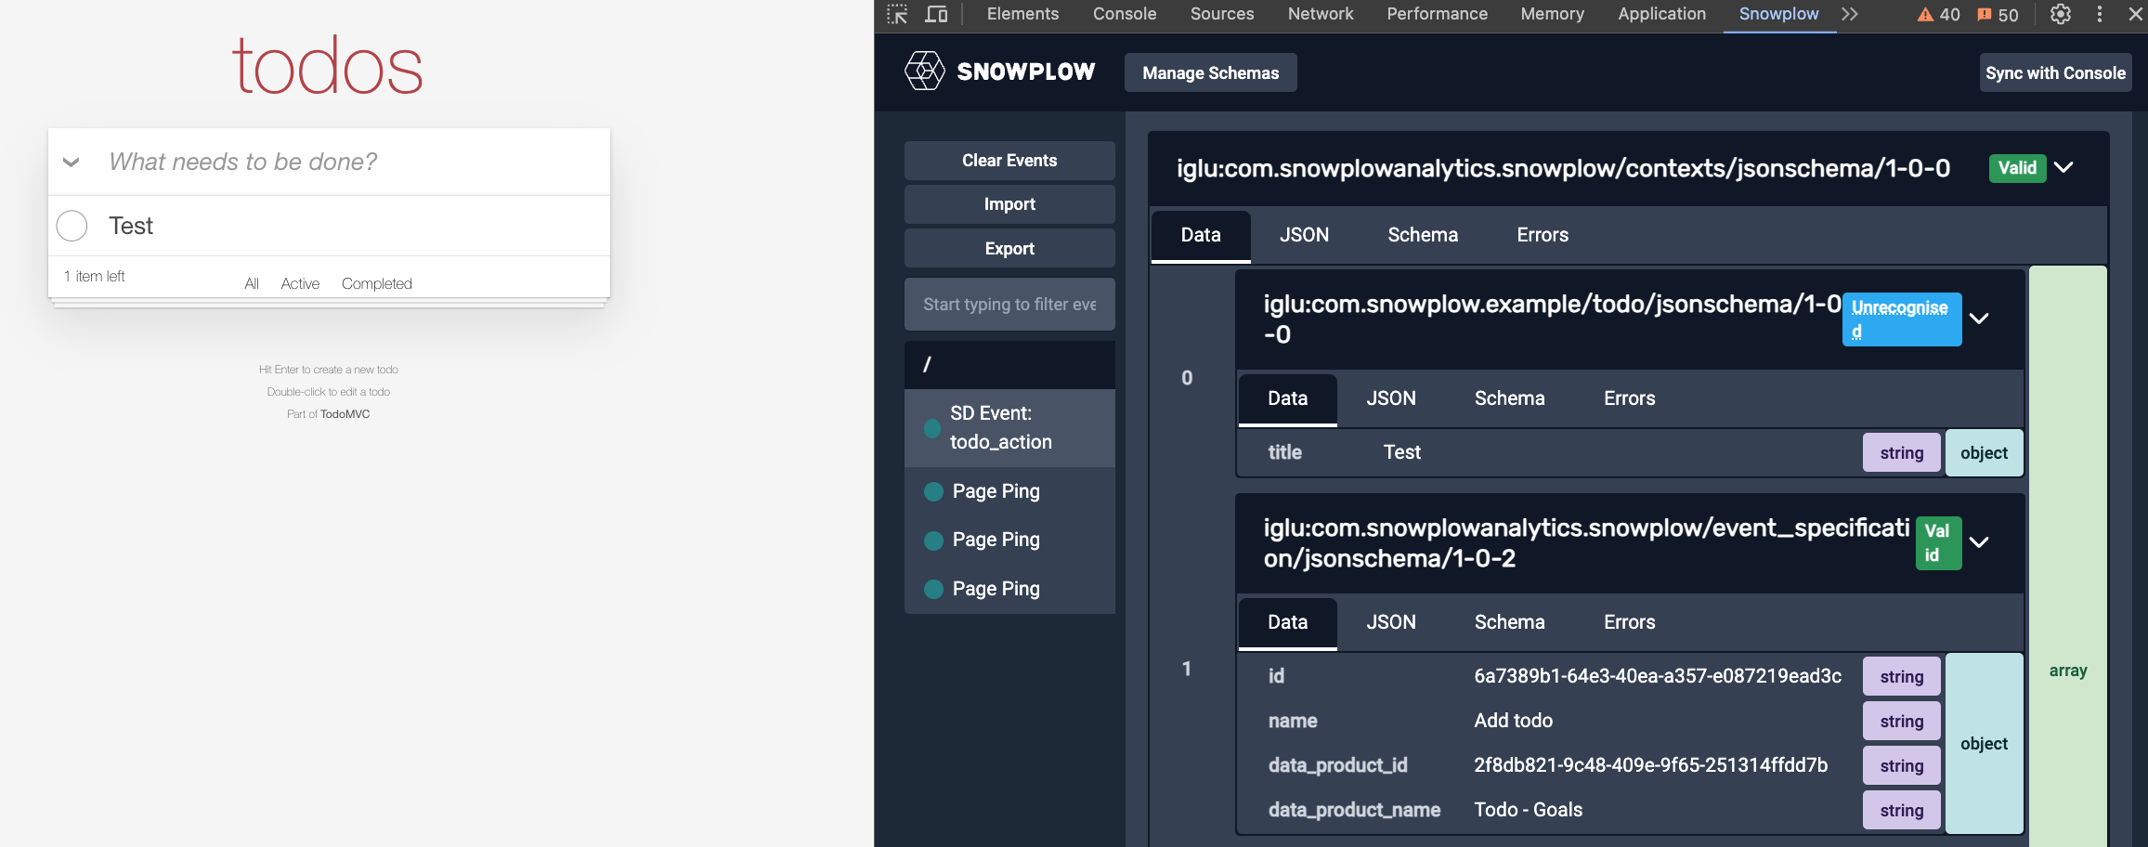Show more DevTools tabs chevron
The image size is (2148, 847).
[1850, 14]
